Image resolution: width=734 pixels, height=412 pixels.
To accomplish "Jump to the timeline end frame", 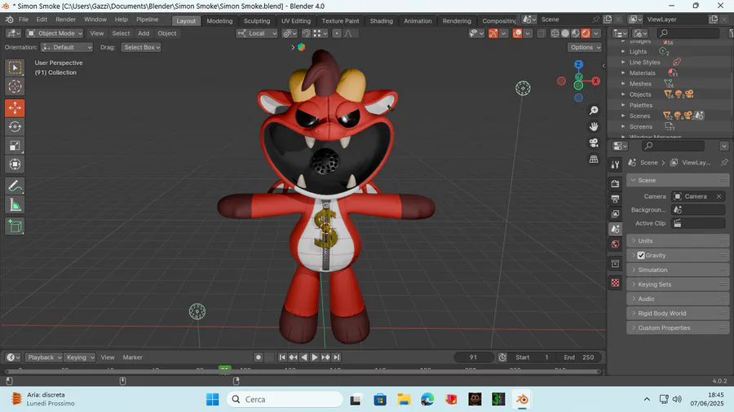I will click(x=336, y=357).
